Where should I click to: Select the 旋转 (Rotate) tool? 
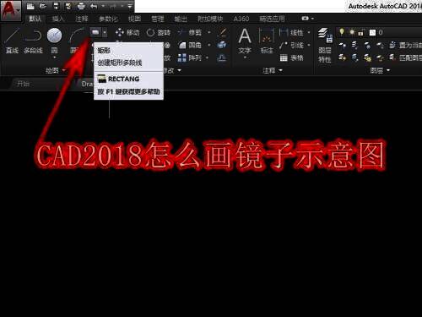tap(159, 32)
